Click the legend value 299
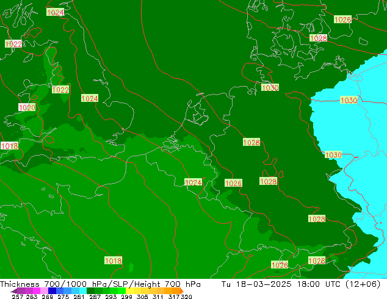The image size is (387, 299). click(126, 297)
